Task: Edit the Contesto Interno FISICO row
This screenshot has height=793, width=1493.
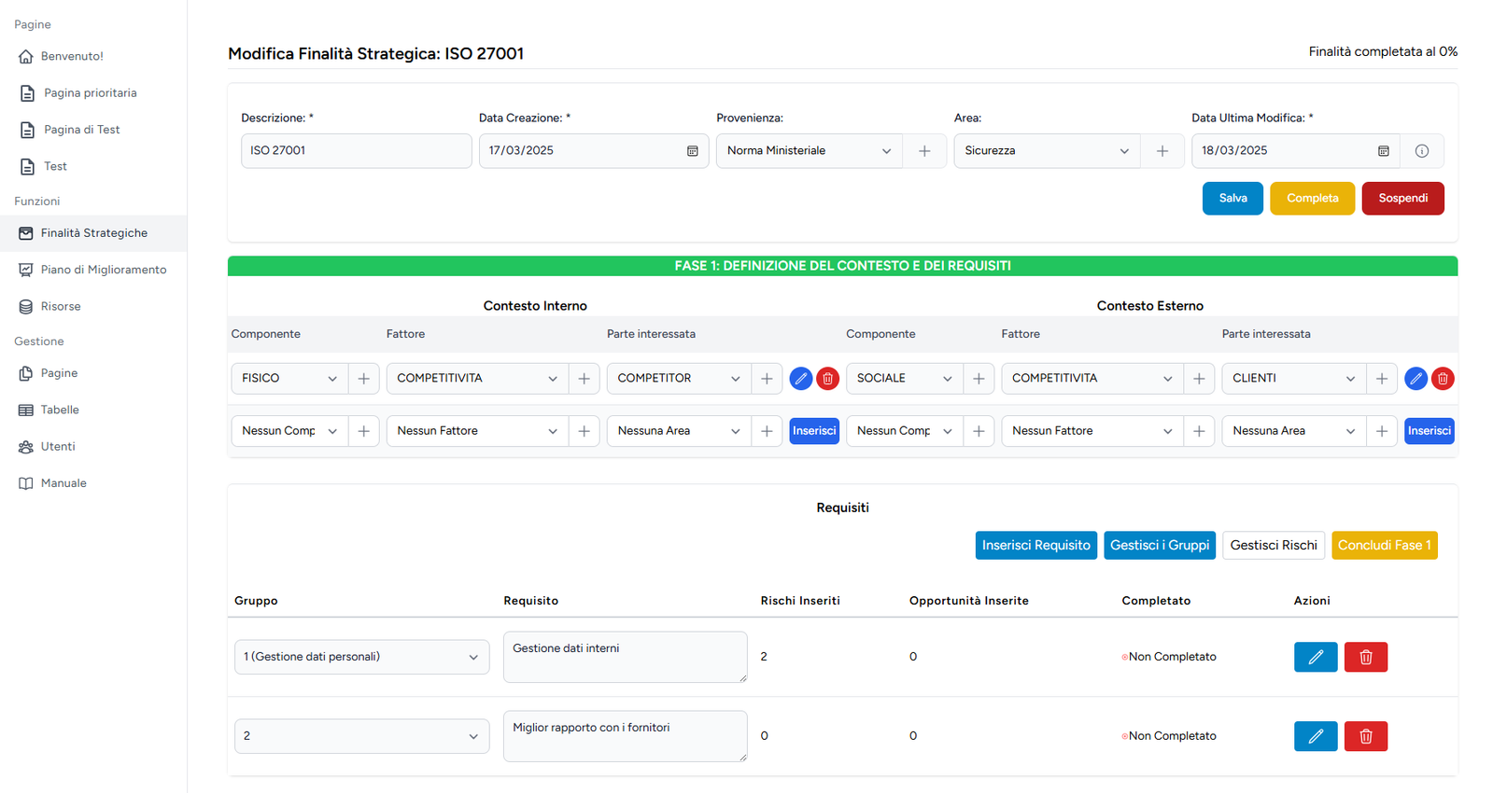Action: (x=800, y=379)
